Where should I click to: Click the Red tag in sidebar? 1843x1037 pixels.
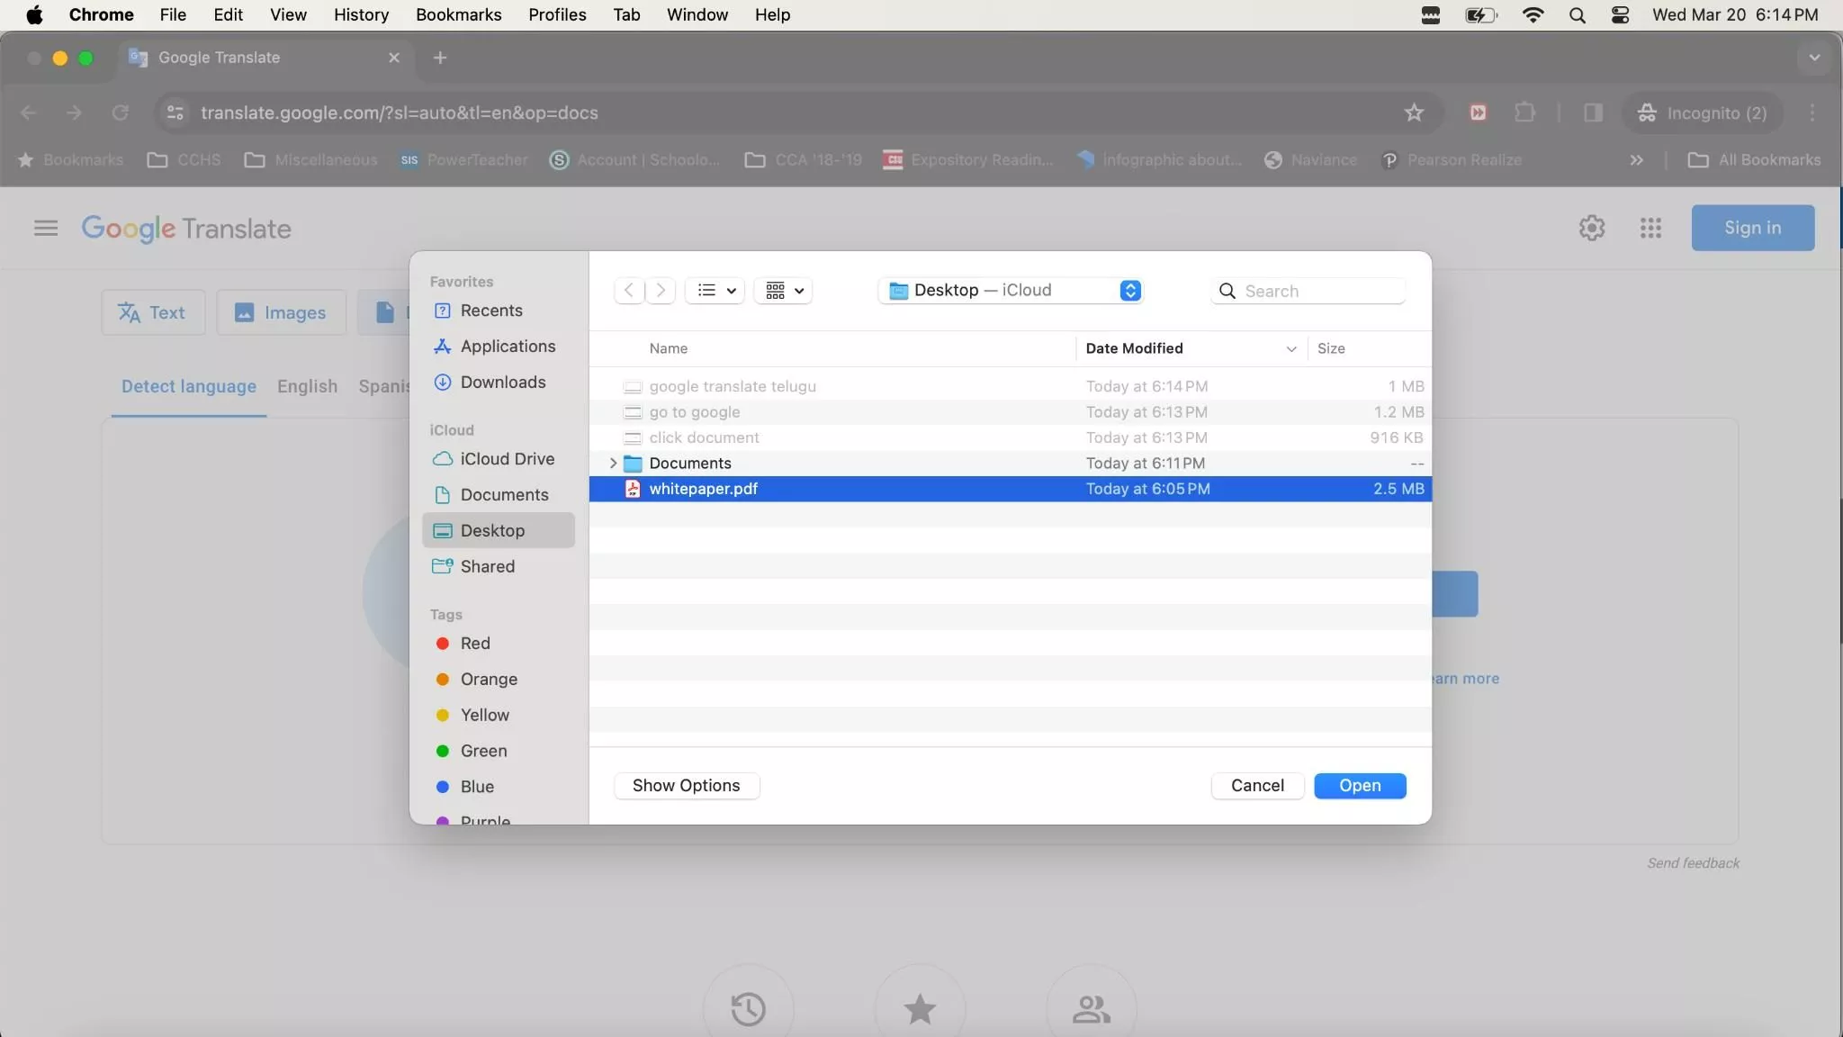[x=474, y=644]
